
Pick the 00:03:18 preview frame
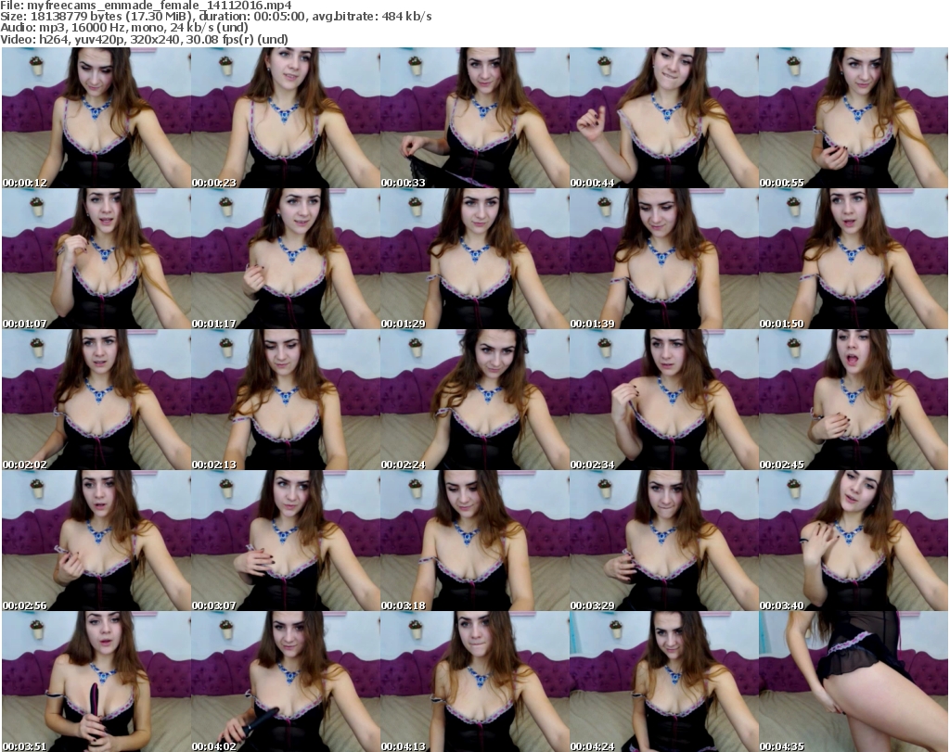(x=474, y=542)
